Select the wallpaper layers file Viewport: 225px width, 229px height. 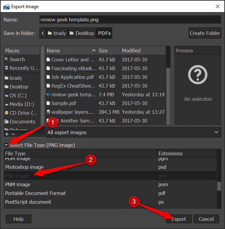point(106,112)
